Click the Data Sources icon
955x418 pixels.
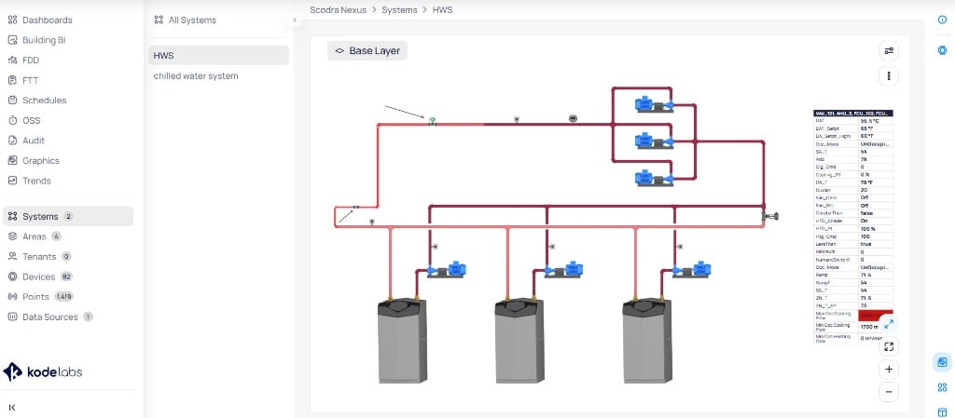(12, 317)
